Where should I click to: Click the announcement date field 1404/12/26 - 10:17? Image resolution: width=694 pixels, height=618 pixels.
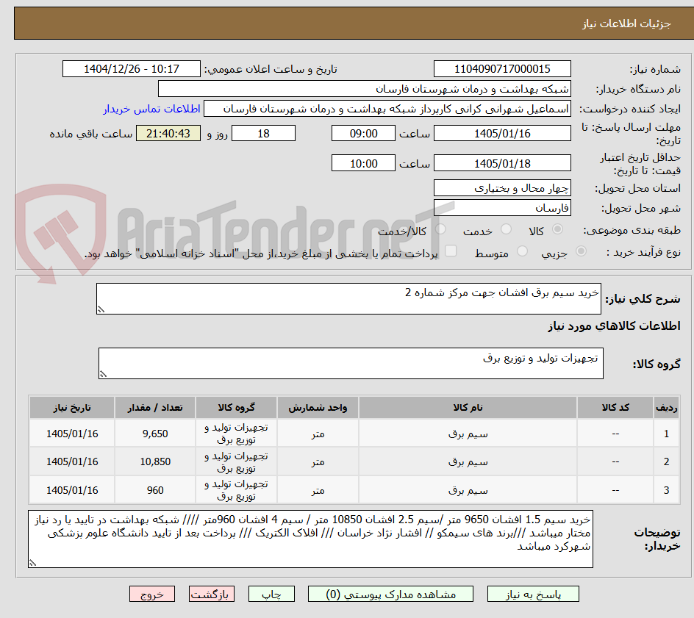pyautogui.click(x=132, y=69)
